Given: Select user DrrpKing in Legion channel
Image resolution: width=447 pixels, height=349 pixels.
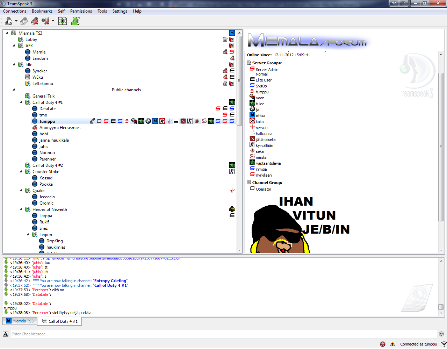Looking at the screenshot, I should (x=55, y=241).
